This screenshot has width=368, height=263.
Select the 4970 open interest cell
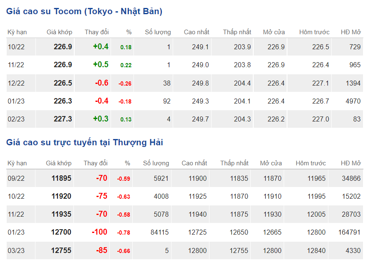pyautogui.click(x=353, y=101)
